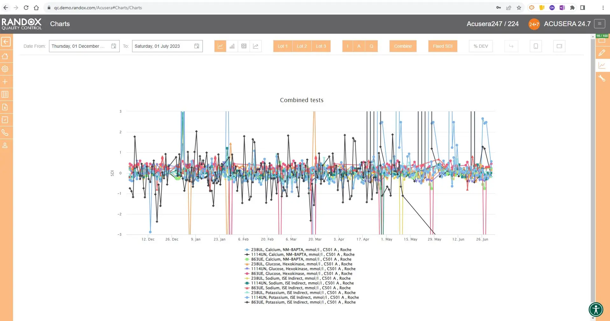Click the download document sidebar icon
This screenshot has height=321, width=610.
[5, 107]
